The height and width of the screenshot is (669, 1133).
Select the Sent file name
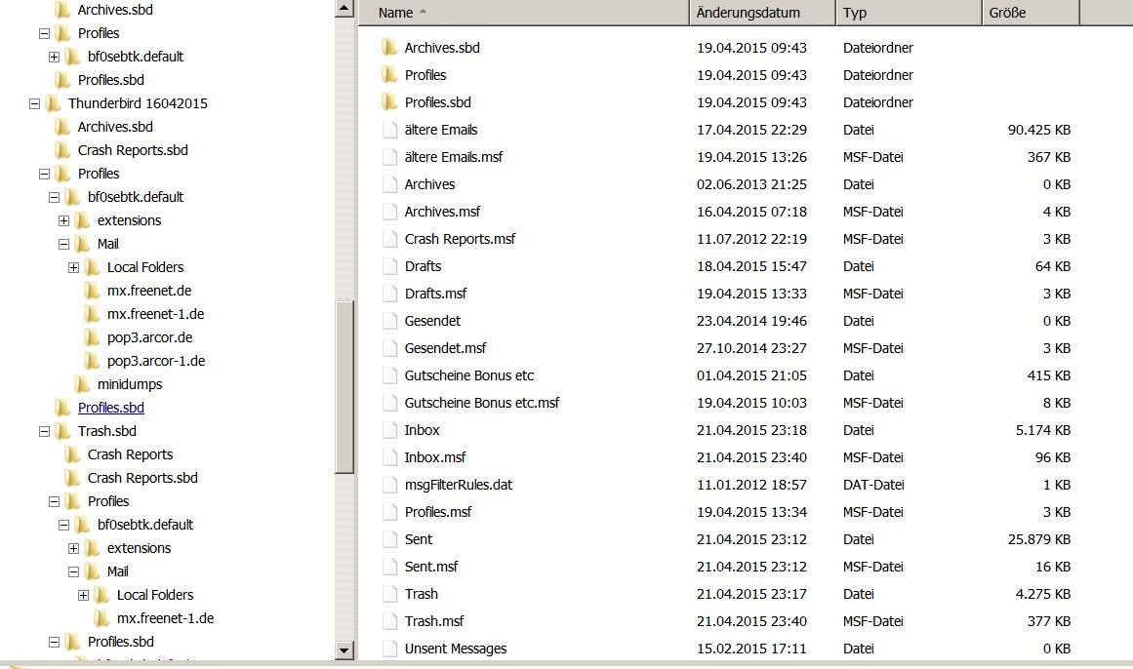[x=419, y=539]
